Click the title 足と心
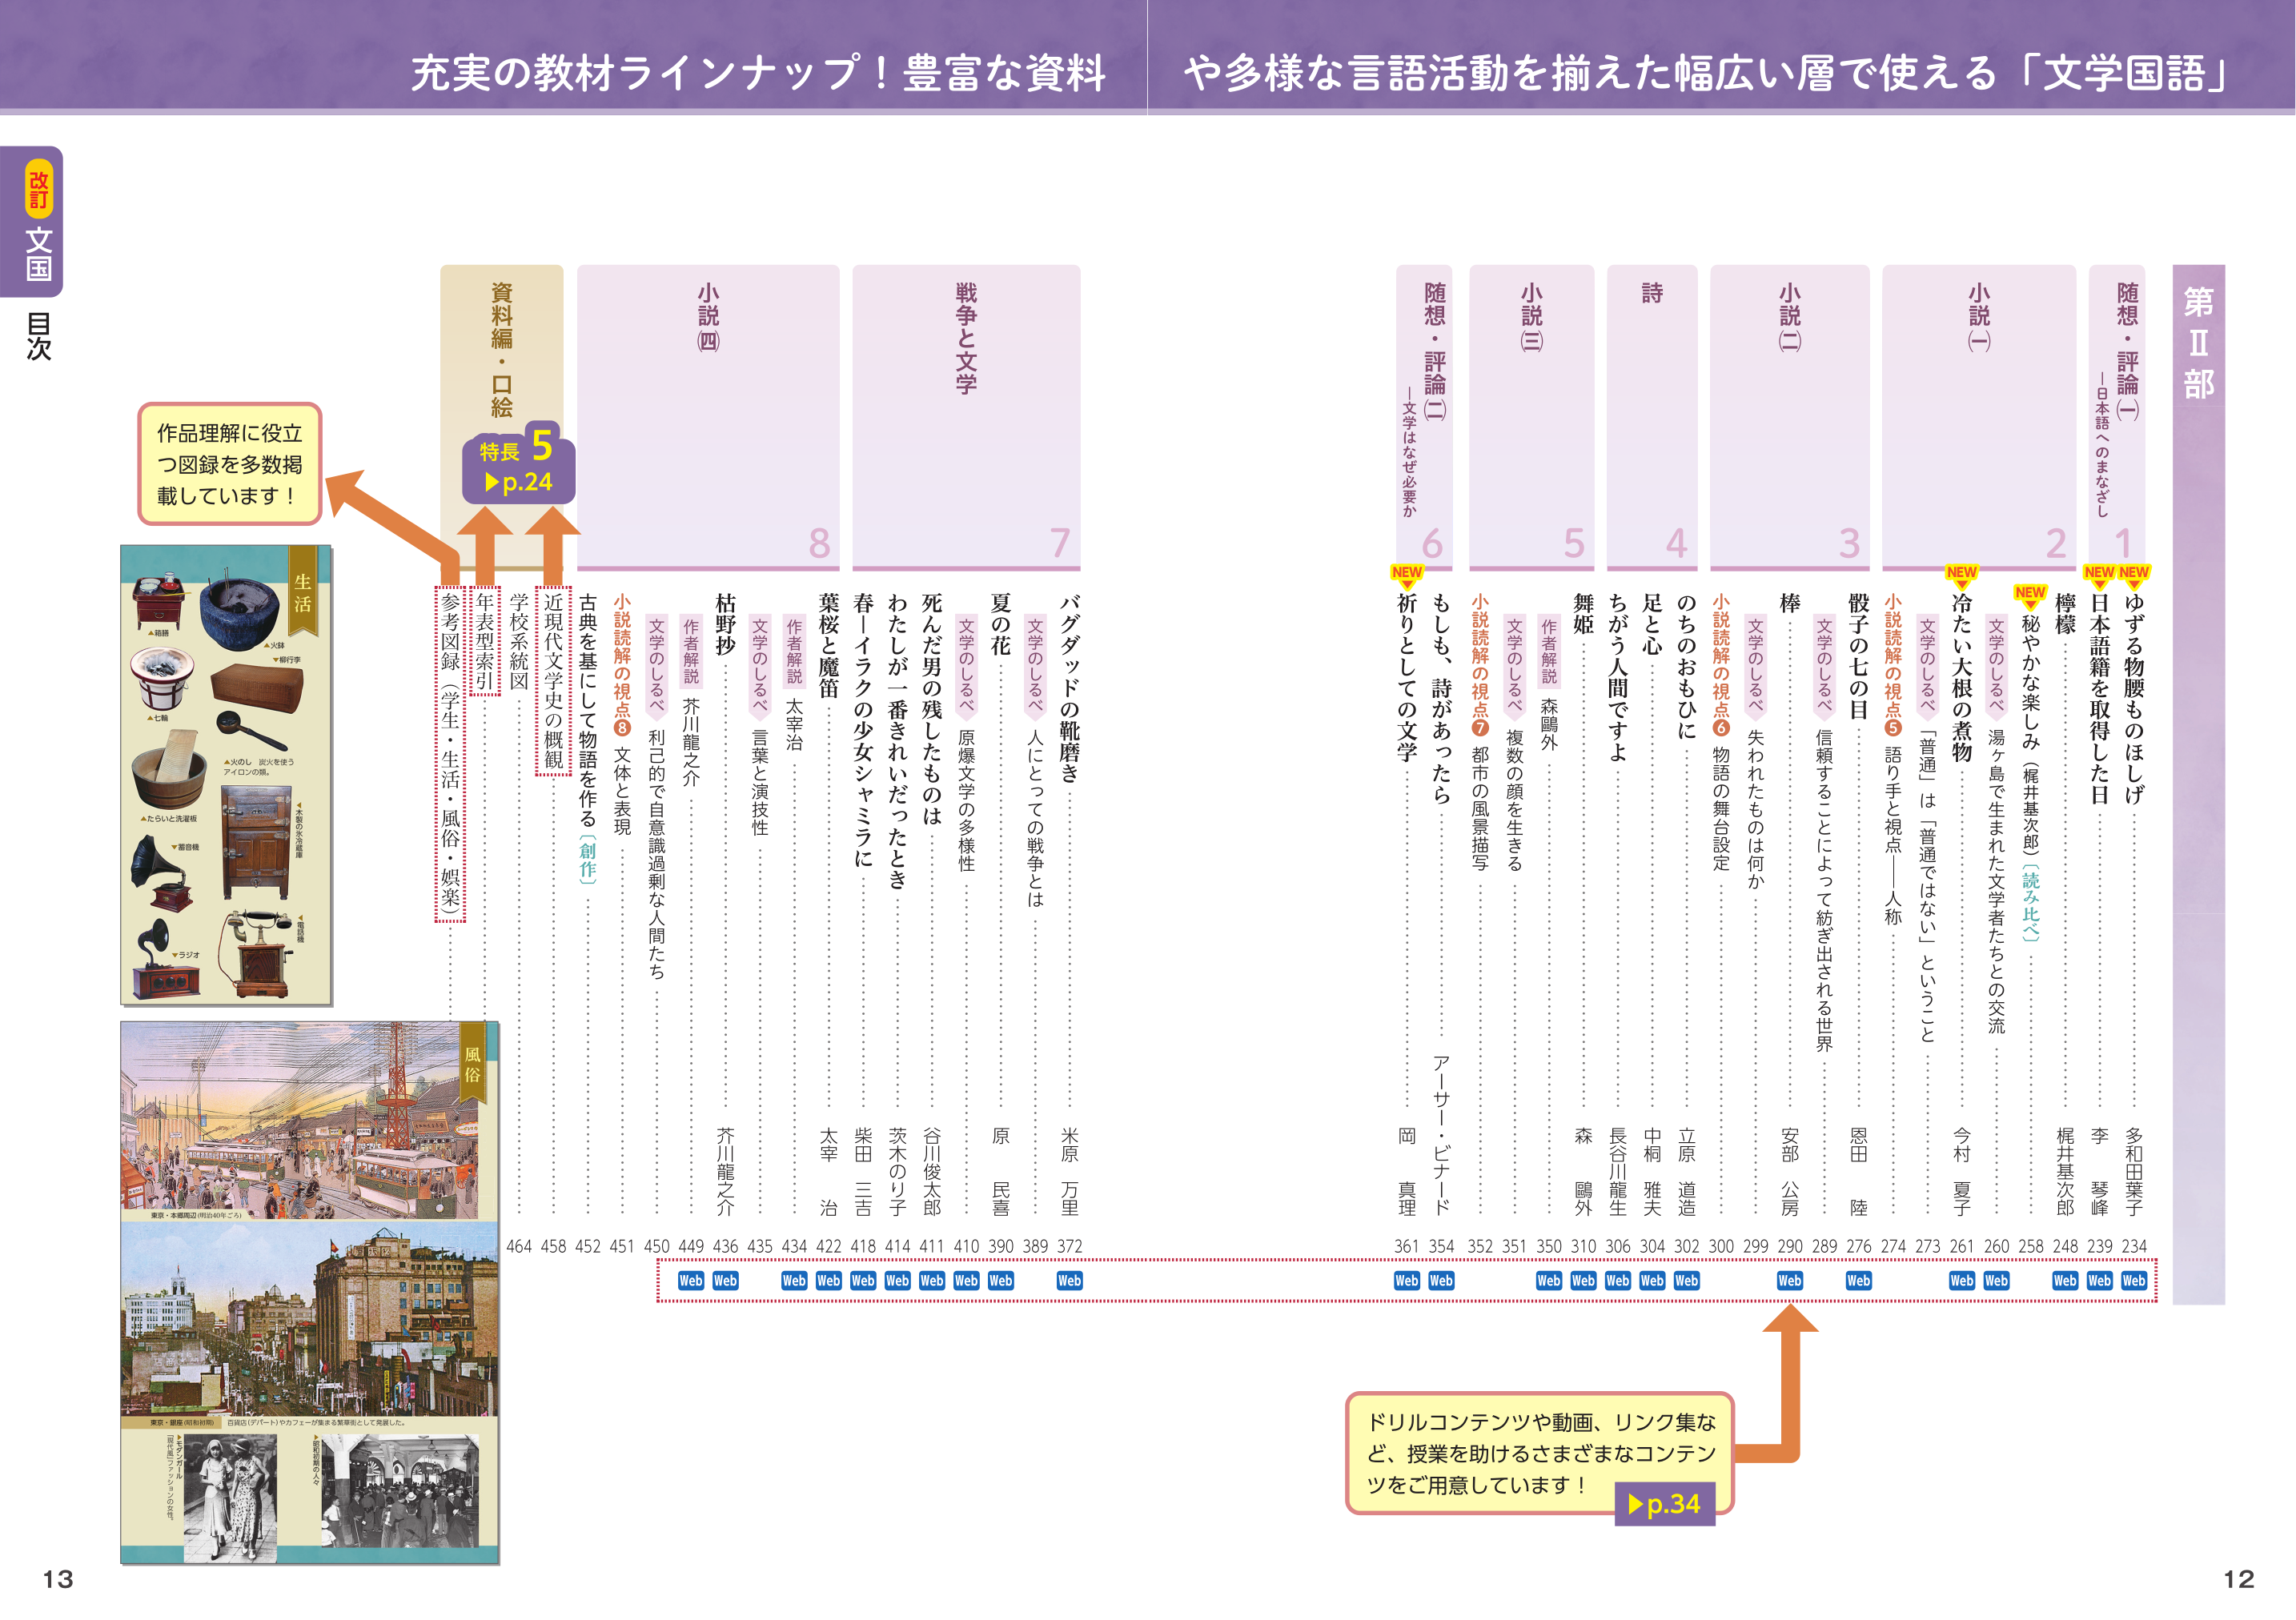 [1652, 624]
